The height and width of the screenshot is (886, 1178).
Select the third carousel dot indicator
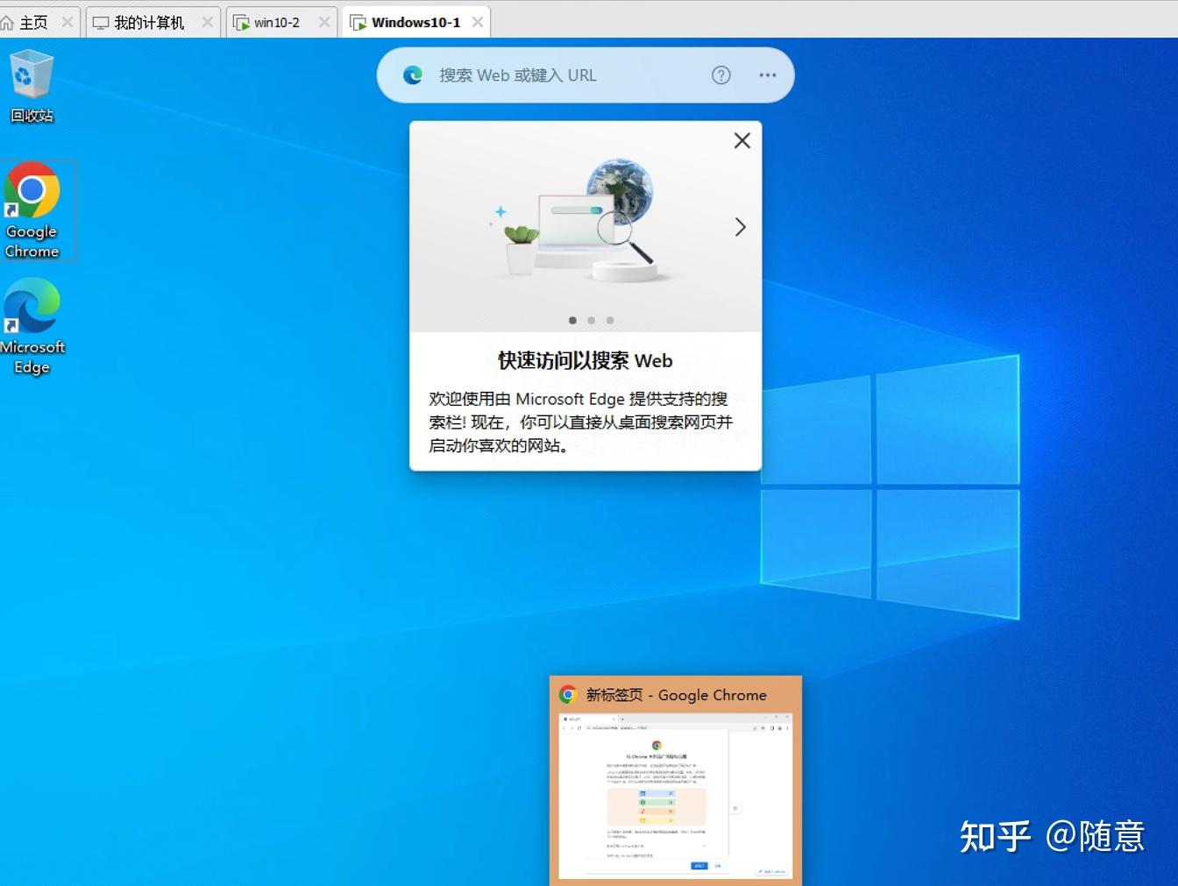tap(610, 320)
